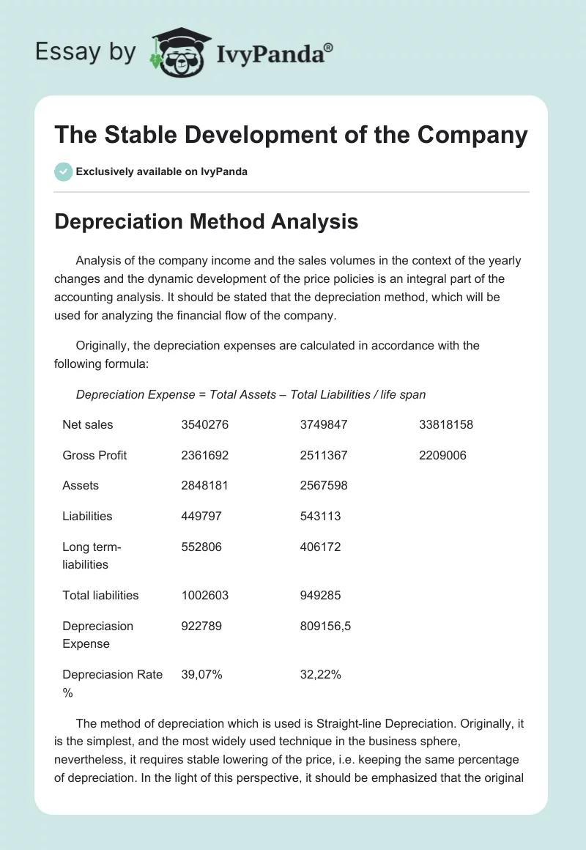Click the teal checkmark badge icon

point(64,171)
